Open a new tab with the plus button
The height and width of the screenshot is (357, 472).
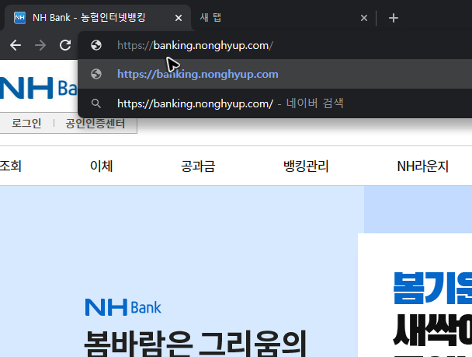[x=394, y=18]
